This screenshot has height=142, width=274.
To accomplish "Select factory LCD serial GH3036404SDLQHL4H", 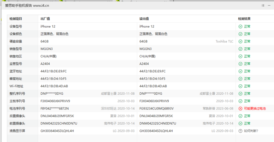I will coord(57,131).
